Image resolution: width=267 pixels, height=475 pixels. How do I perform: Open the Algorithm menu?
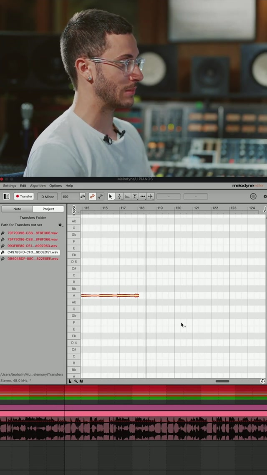38,186
